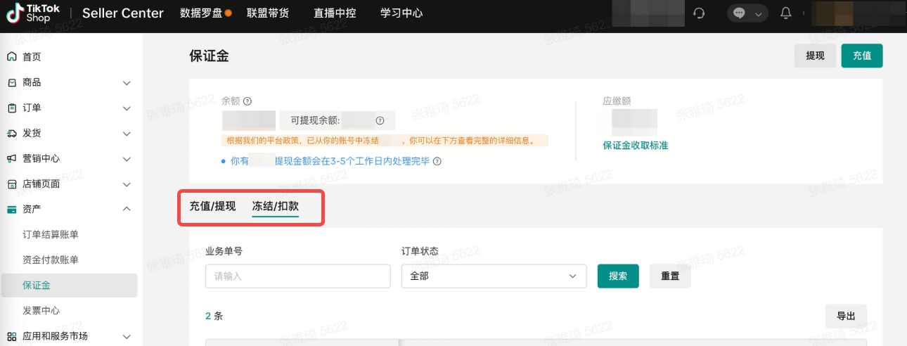Open 联盟带货 in the top navigation
Image resolution: width=907 pixels, height=346 pixels.
click(x=268, y=13)
